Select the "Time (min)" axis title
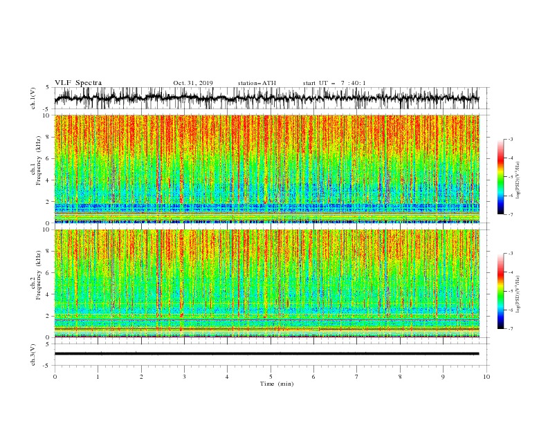 click(277, 384)
